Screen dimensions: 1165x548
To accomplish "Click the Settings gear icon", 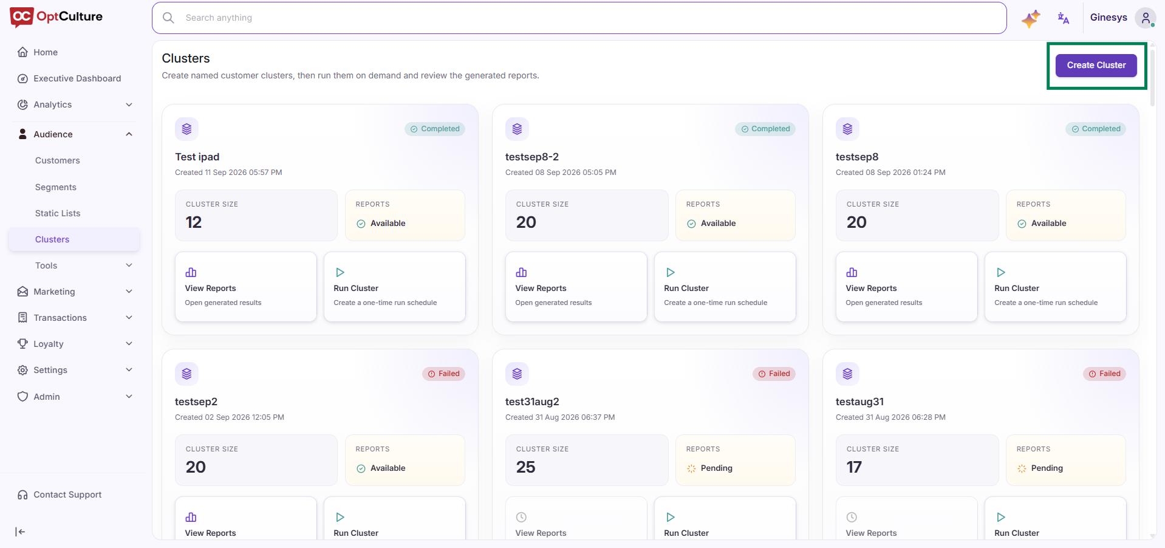I will click(x=22, y=370).
